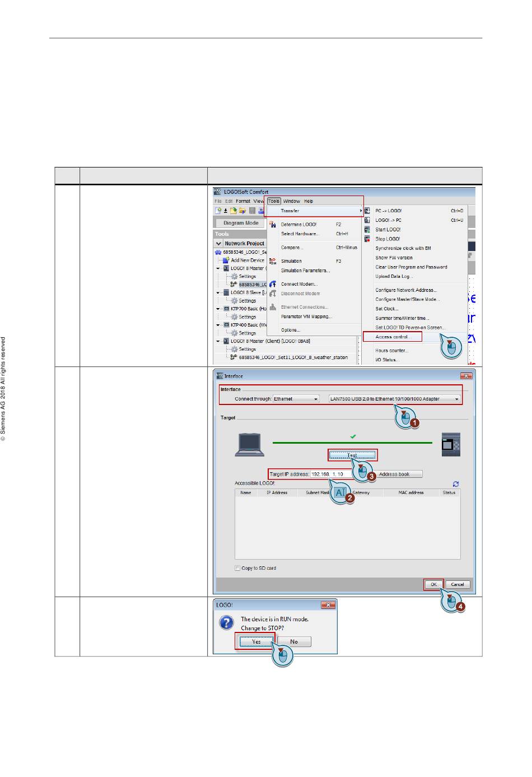Image resolution: width=532 pixels, height=777 pixels.
Task: Select Settings under KTP400 Basic
Action: coord(247,333)
